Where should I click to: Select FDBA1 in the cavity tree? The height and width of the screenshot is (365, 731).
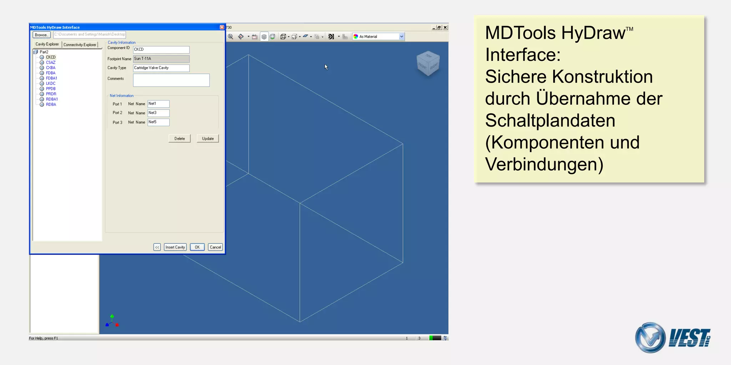[51, 78]
